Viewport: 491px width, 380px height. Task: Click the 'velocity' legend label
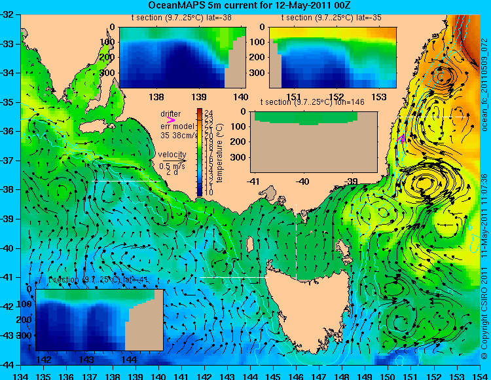pos(172,155)
